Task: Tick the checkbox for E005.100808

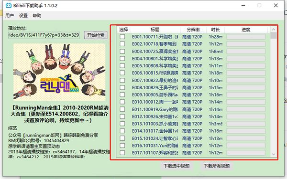Action: (x=122, y=66)
